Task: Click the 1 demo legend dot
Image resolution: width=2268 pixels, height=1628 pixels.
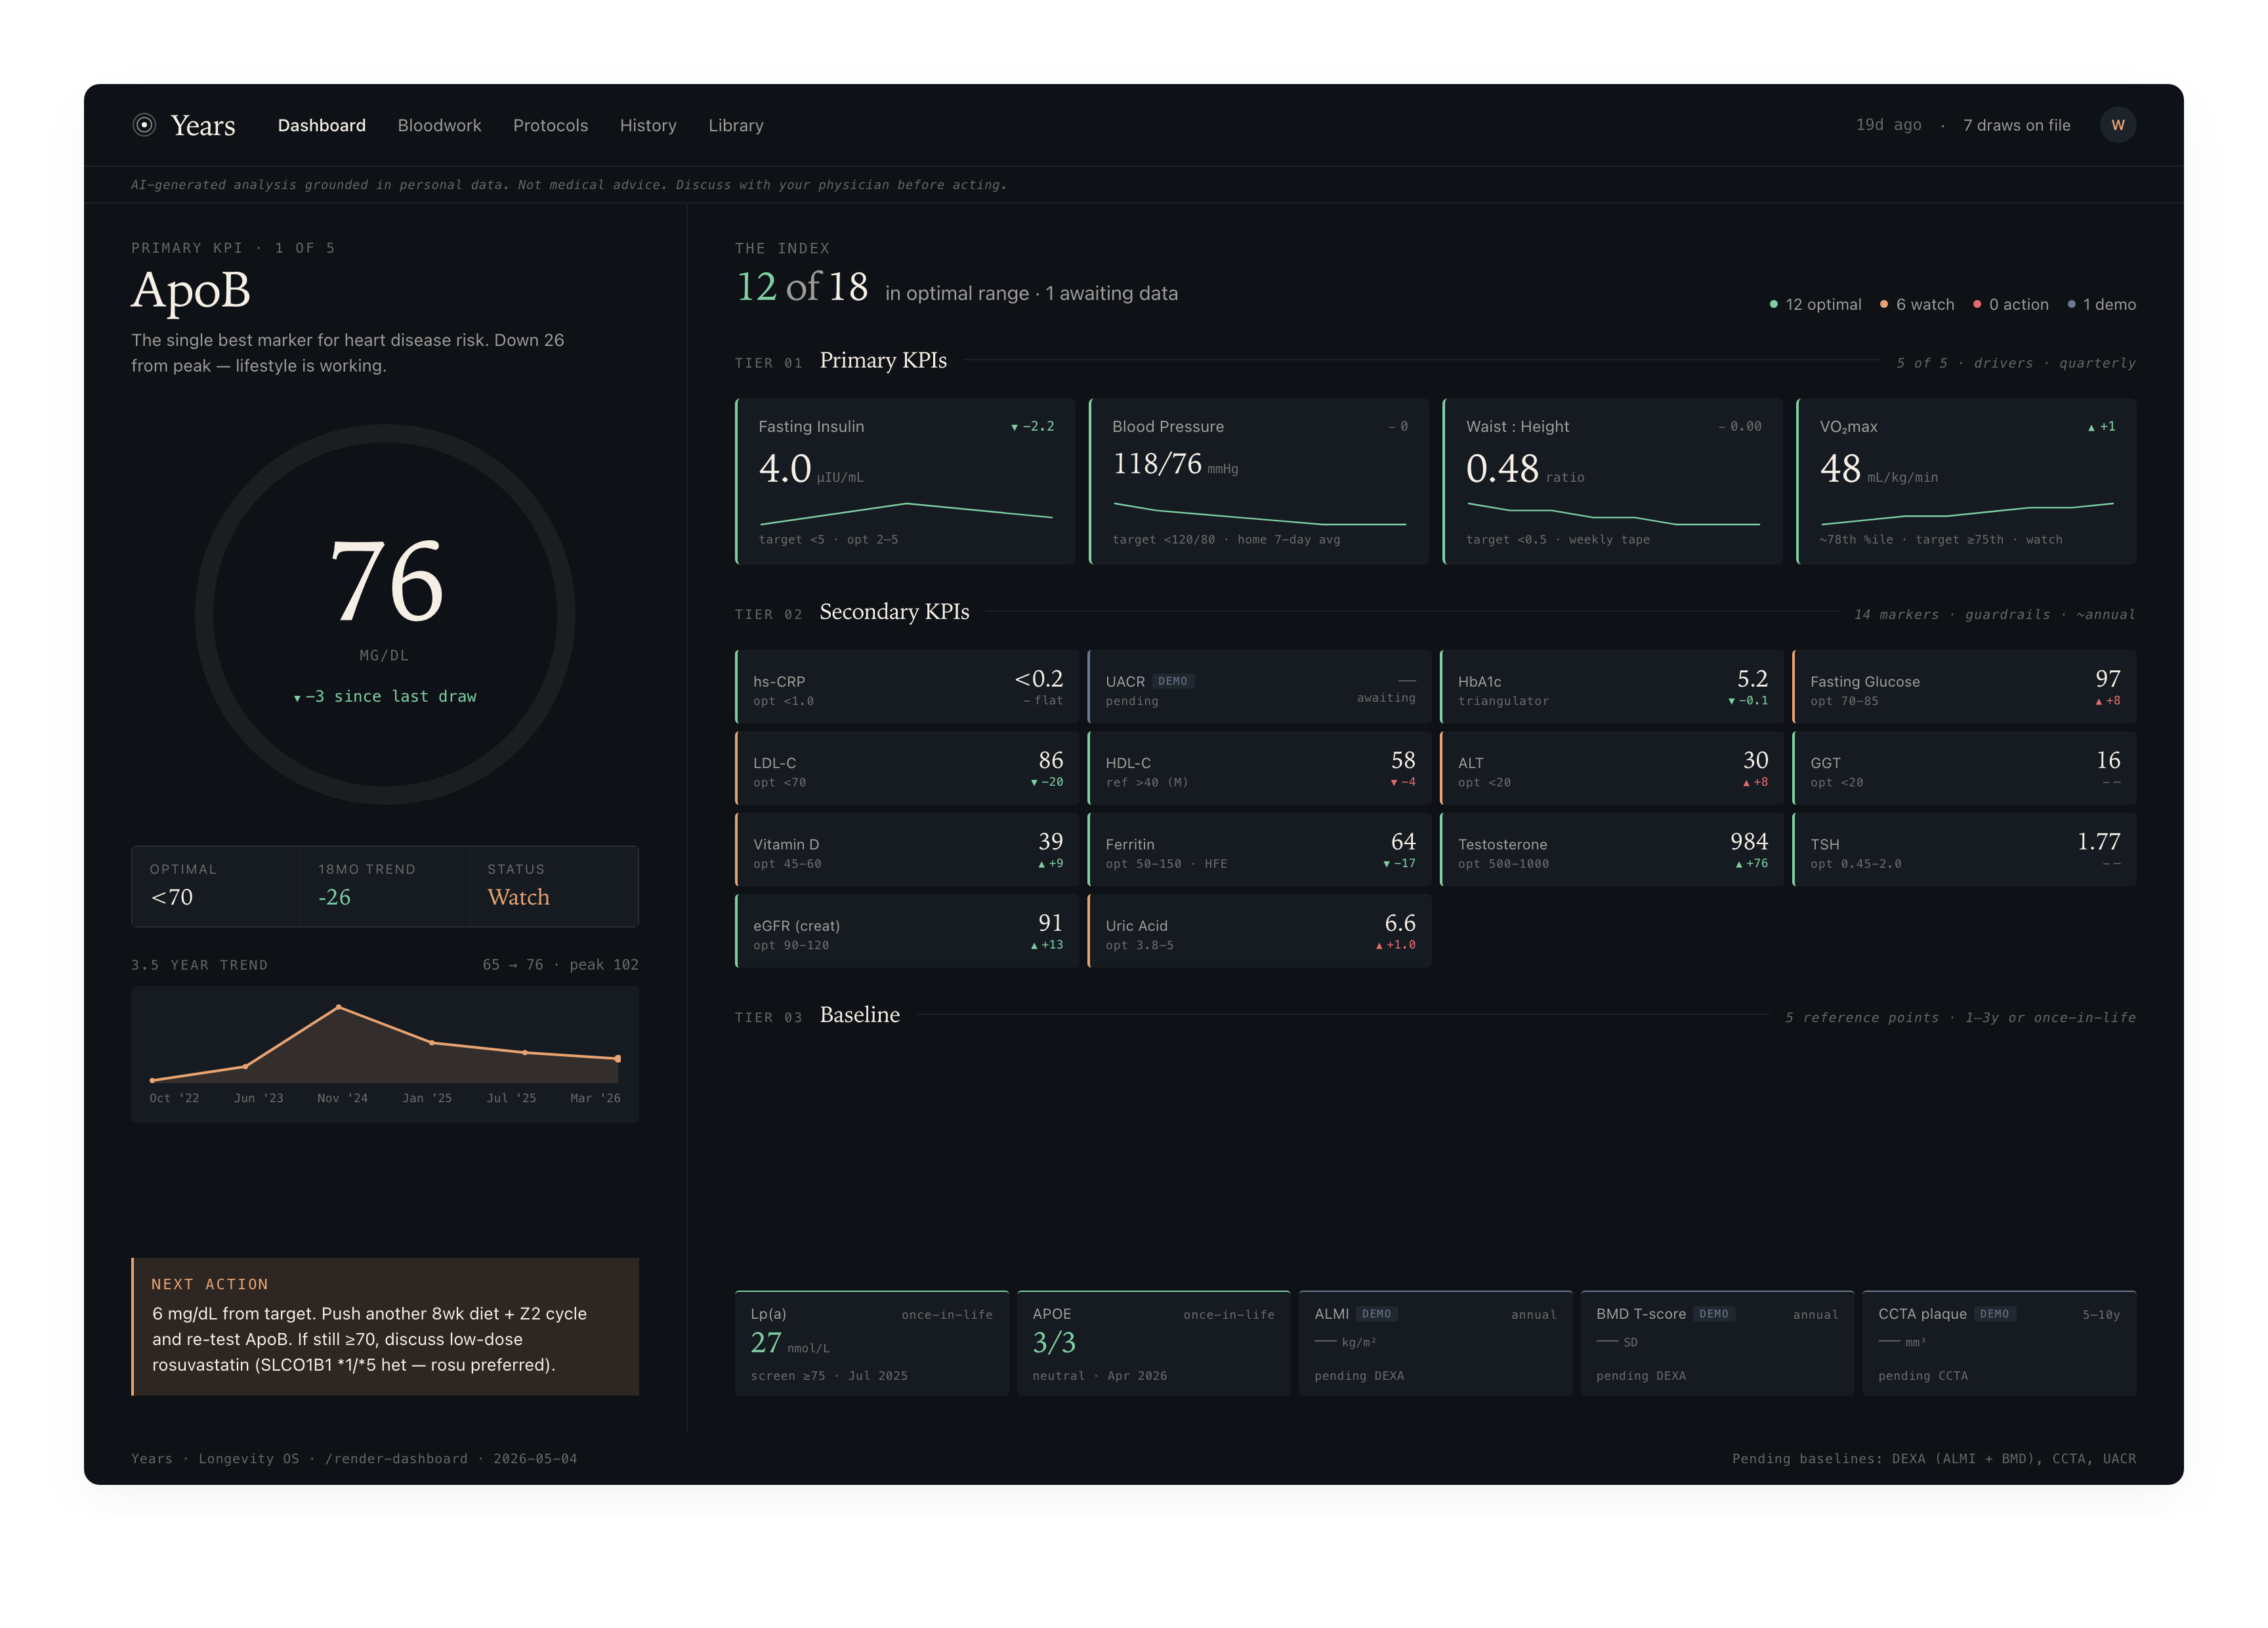Action: (2071, 304)
